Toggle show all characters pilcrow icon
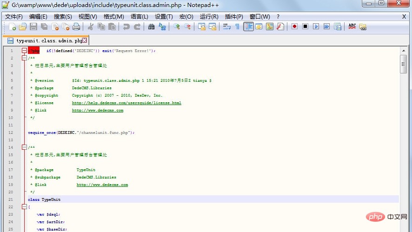Image resolution: width=412 pixels, height=232 pixels. (x=237, y=27)
